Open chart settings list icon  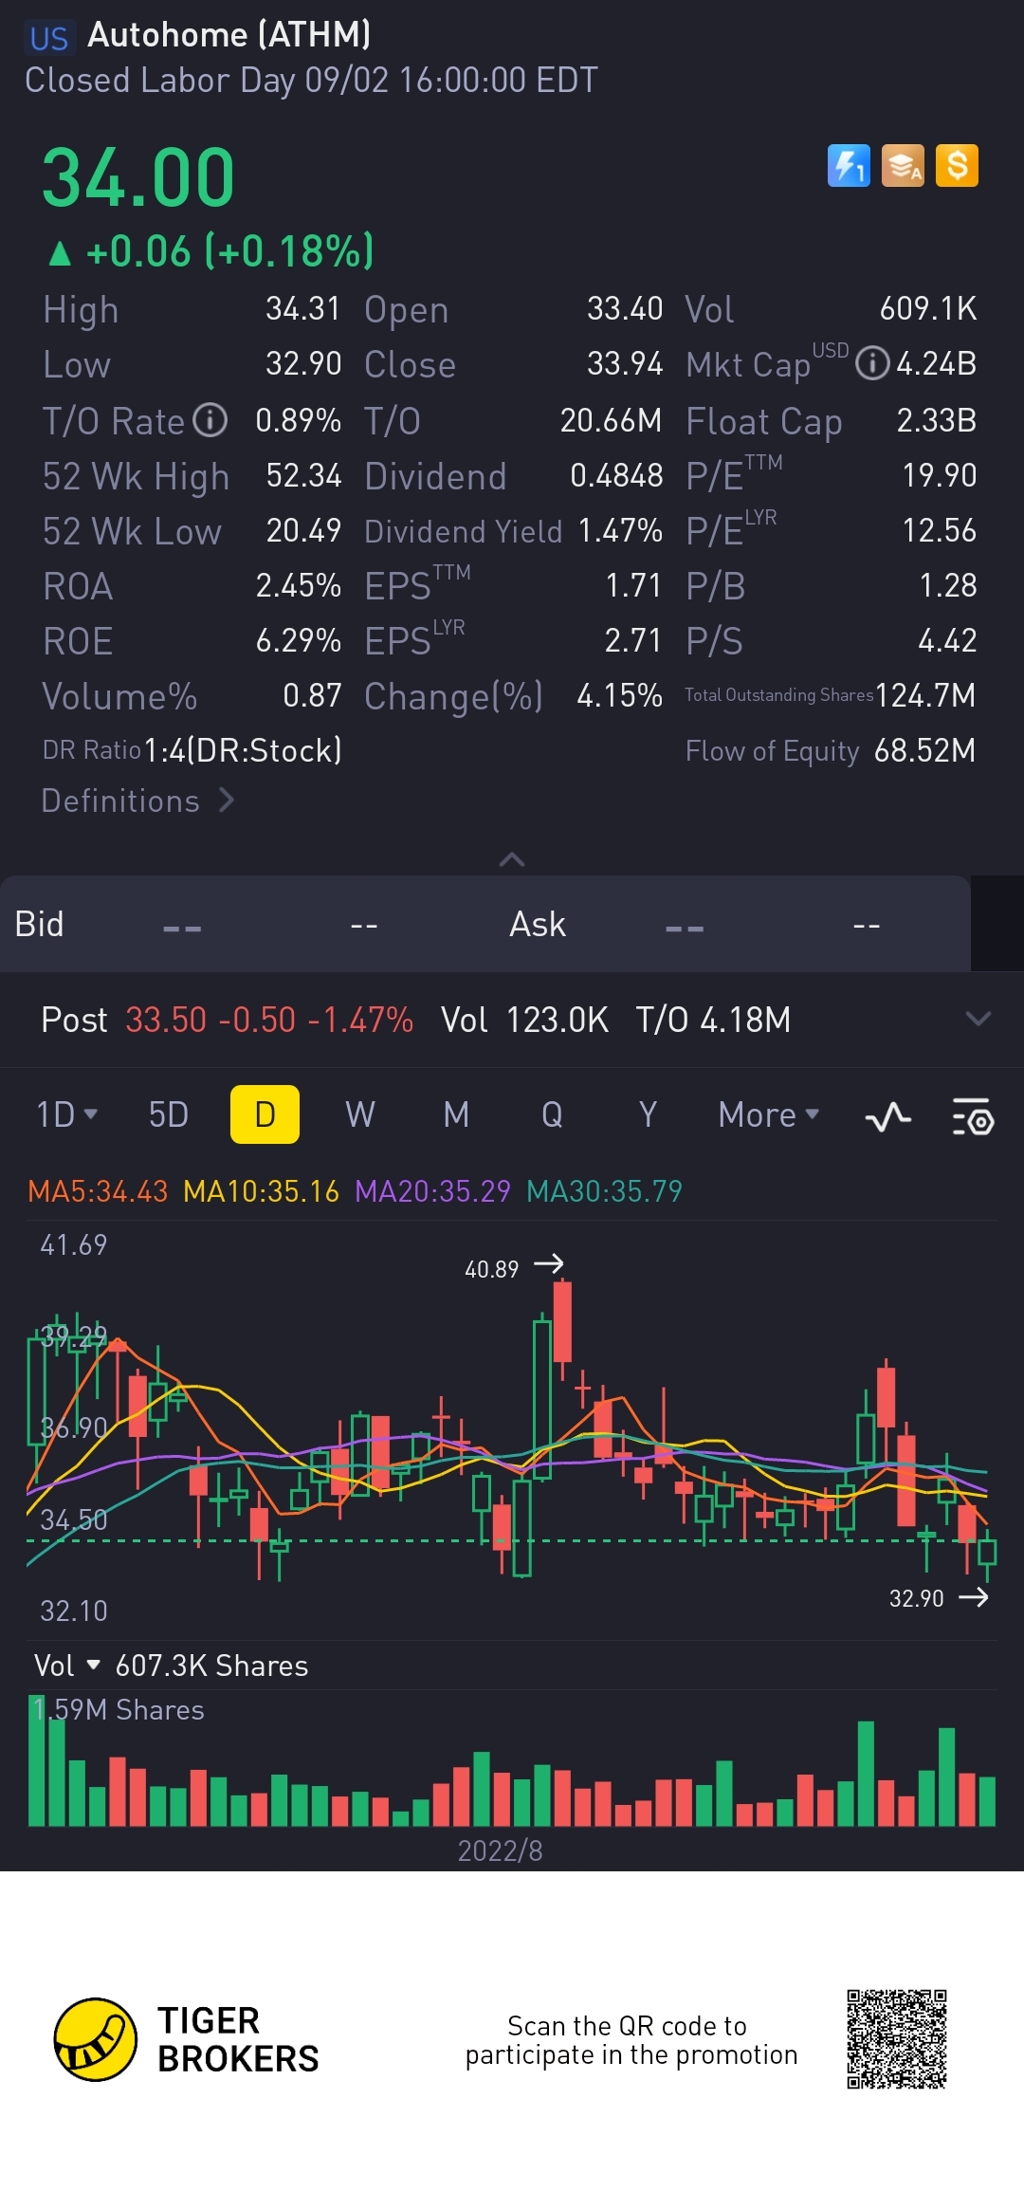coord(973,1116)
